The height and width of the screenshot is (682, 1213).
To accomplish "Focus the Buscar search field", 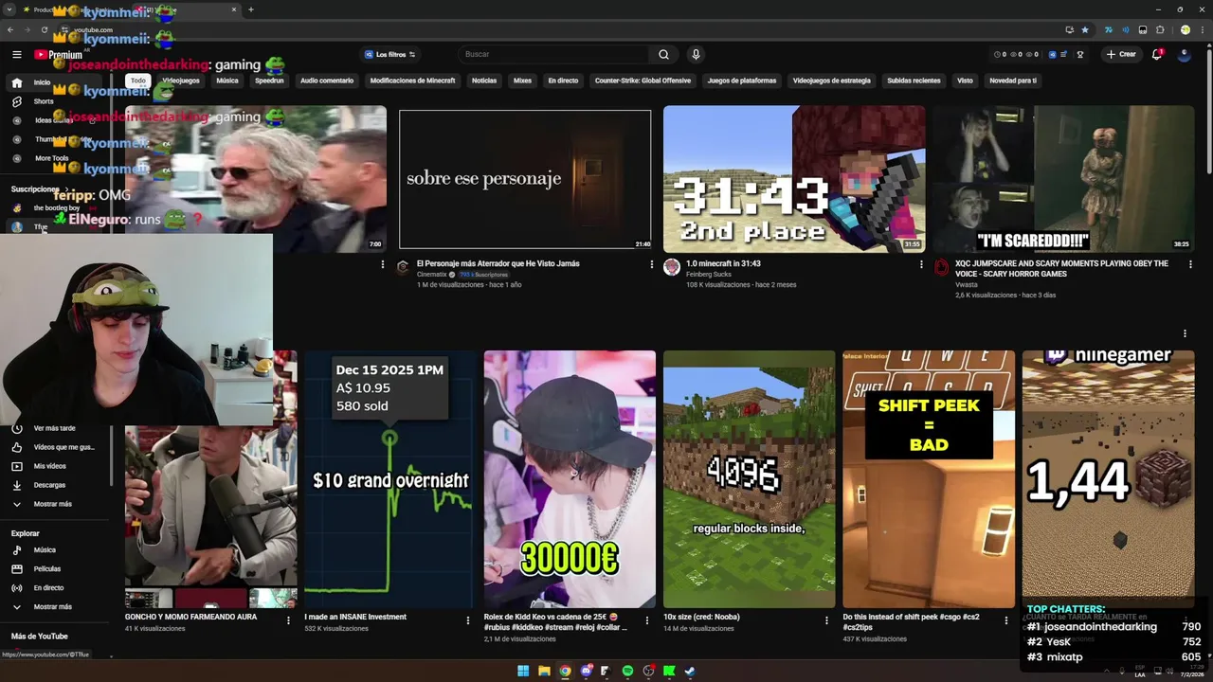I will tap(554, 54).
